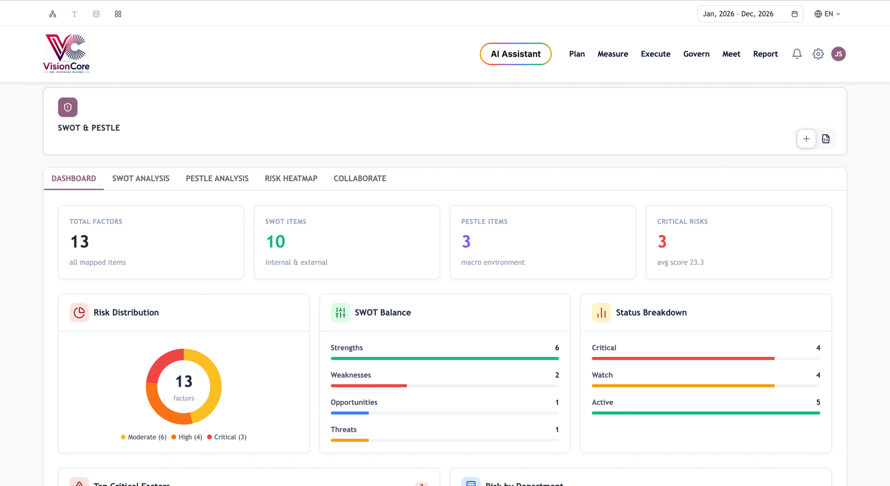This screenshot has width=890, height=486.
Task: Click the plus add button
Action: click(807, 139)
